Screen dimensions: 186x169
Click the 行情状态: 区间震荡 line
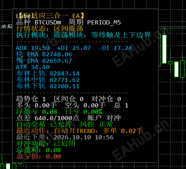tap(50, 29)
